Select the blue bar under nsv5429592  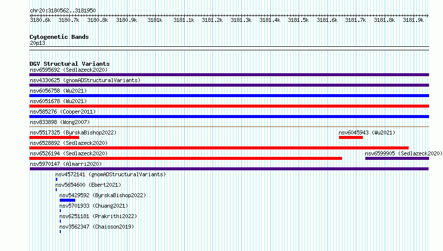point(68,200)
